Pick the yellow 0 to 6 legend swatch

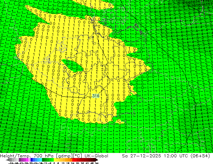(x=55, y=160)
